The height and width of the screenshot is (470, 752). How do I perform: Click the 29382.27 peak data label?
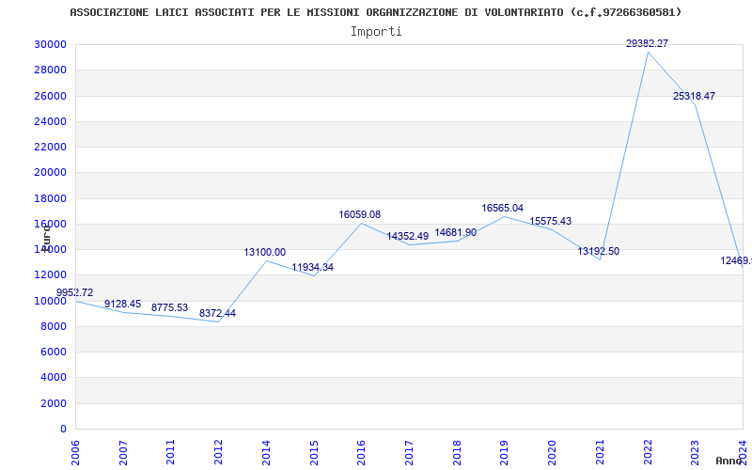point(648,43)
